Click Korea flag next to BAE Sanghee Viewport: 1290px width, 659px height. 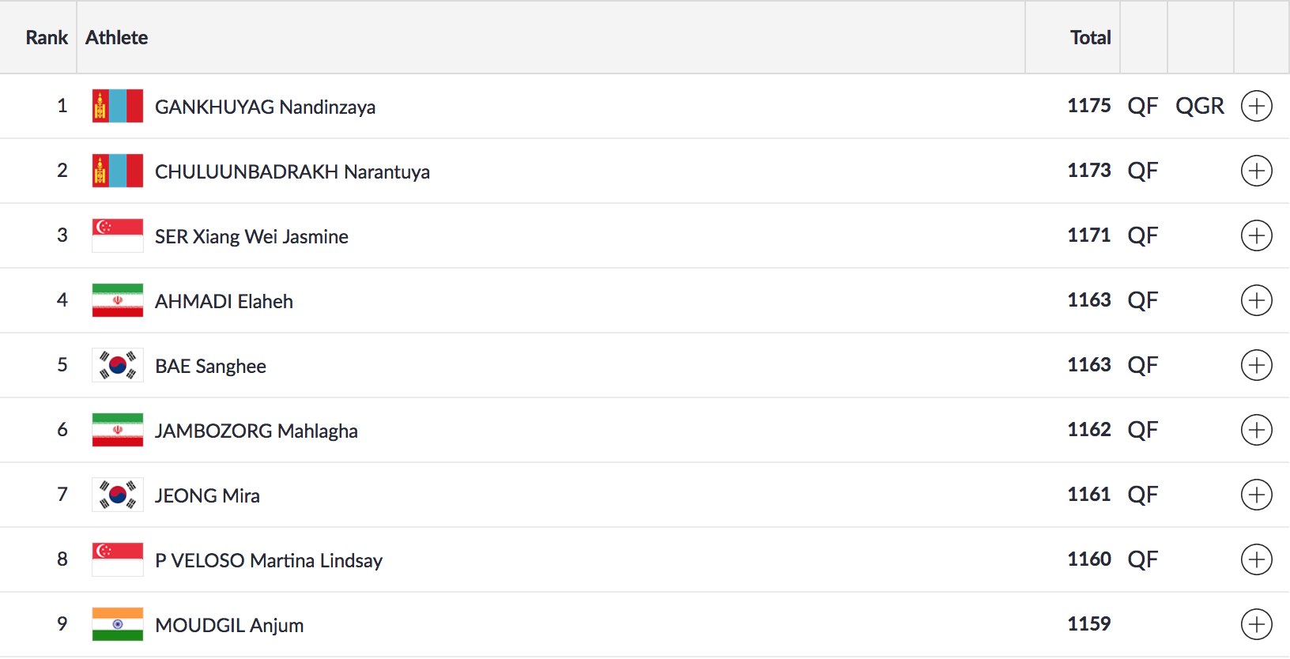pyautogui.click(x=118, y=365)
